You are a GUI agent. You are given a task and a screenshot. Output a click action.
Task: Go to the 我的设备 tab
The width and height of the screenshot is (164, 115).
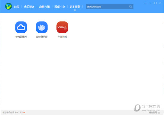click(x=29, y=7)
